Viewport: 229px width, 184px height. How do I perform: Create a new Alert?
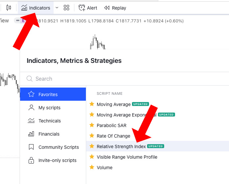point(88,8)
